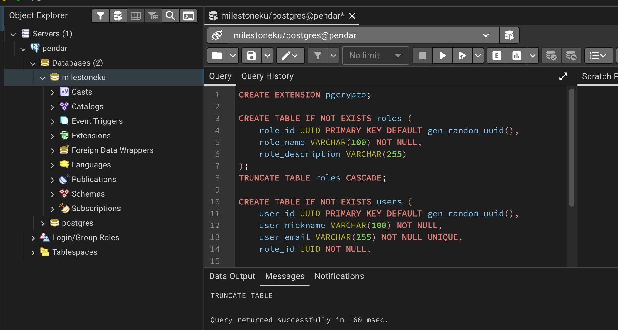Open the Explain options dropdown arrow

click(533, 56)
